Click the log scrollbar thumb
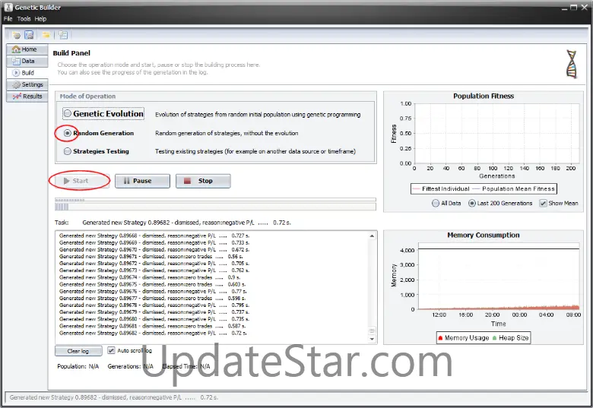593x408 pixels. pos(372,331)
